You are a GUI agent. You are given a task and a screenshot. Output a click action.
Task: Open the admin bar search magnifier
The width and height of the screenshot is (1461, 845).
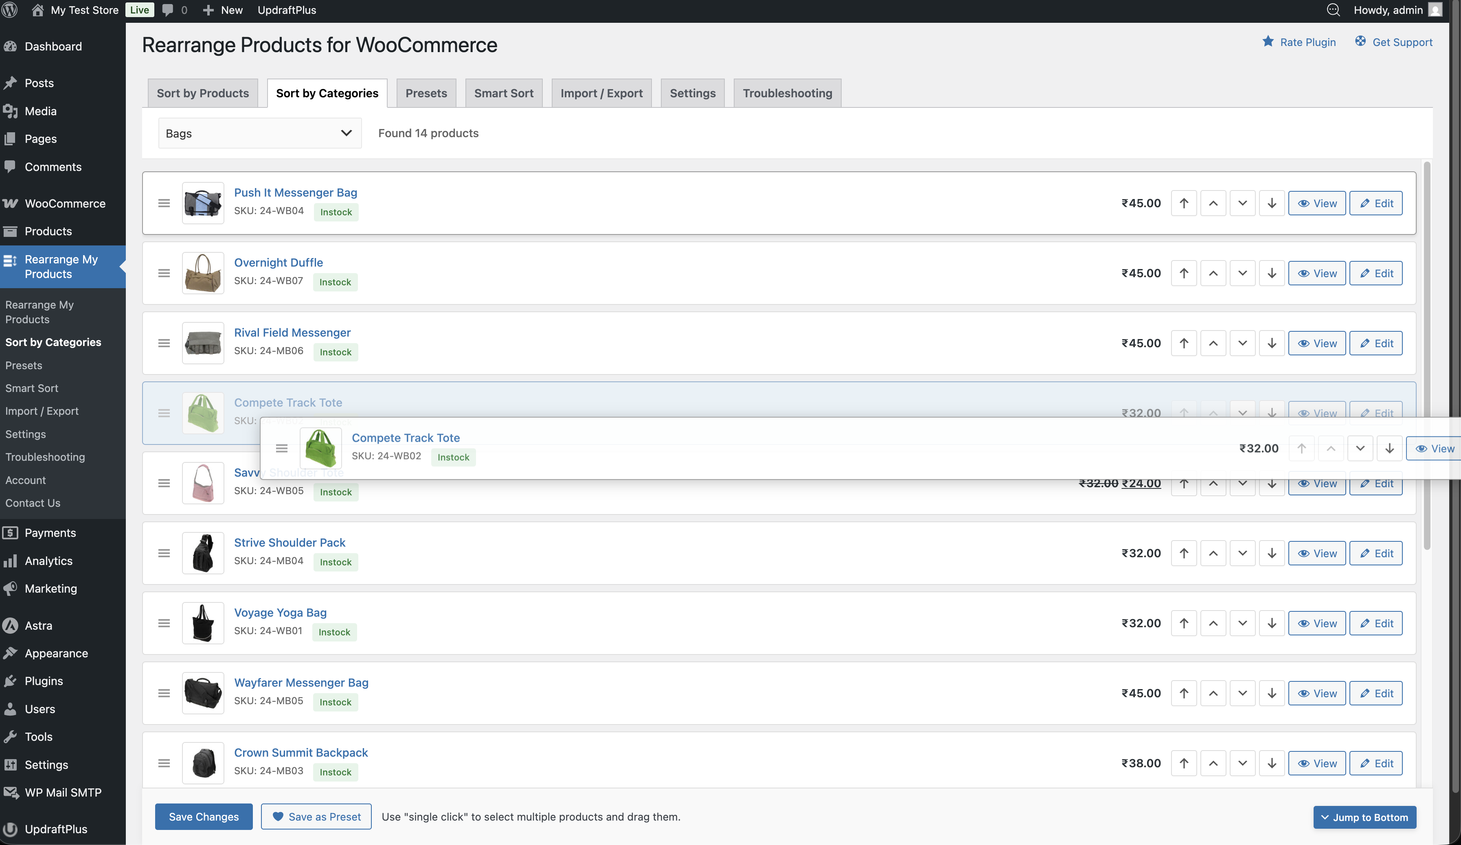1334,10
